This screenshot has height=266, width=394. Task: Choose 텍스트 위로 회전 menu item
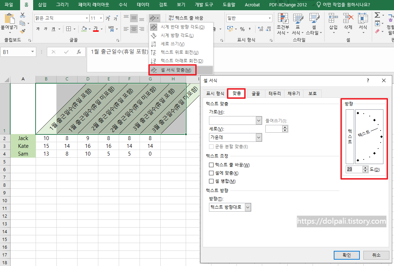coord(181,52)
